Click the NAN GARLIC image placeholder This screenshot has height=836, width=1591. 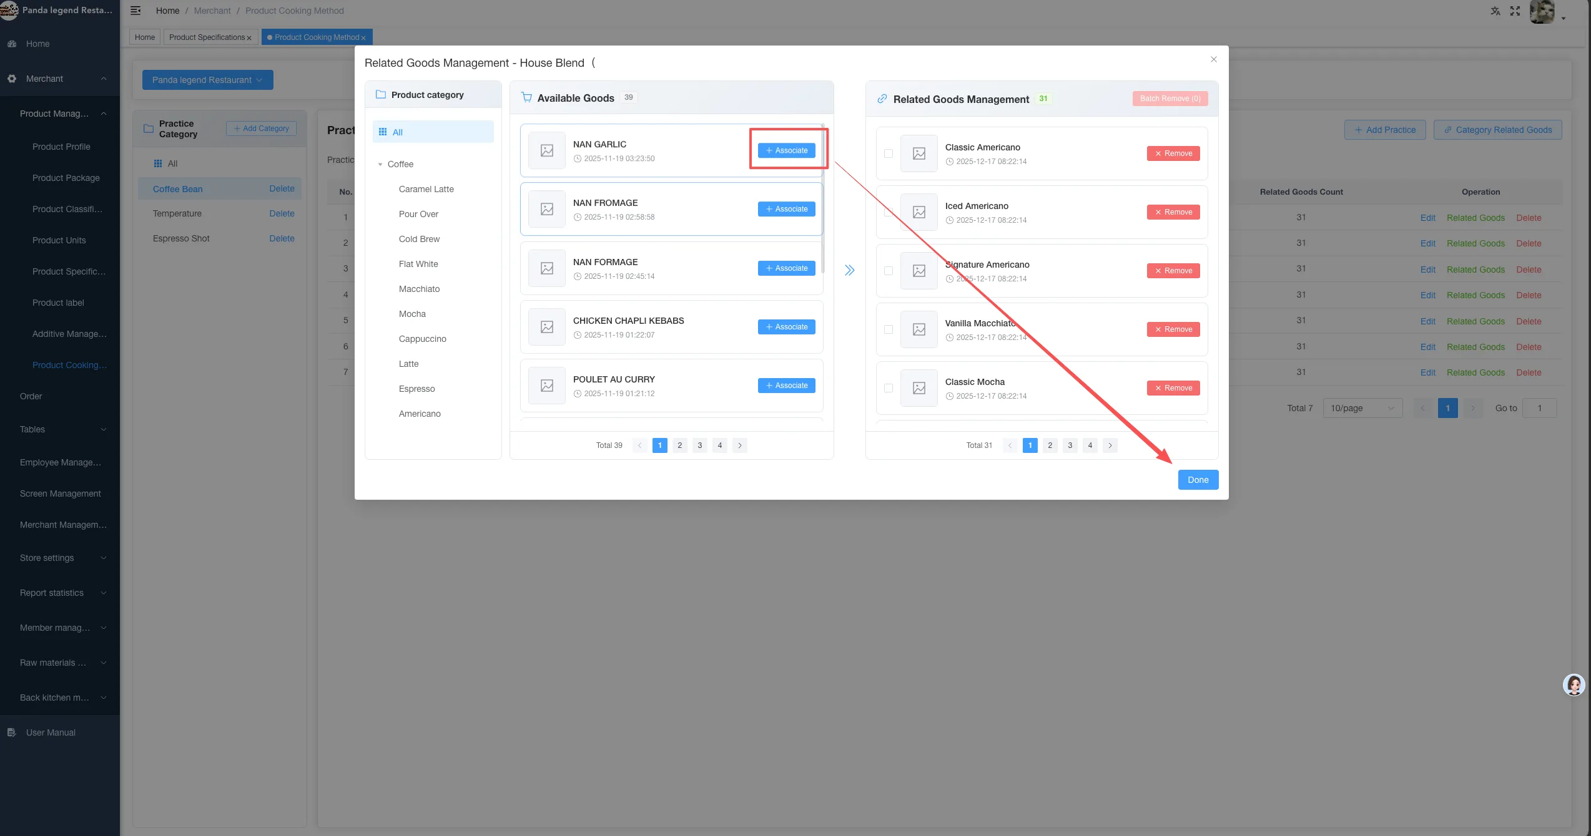[546, 150]
